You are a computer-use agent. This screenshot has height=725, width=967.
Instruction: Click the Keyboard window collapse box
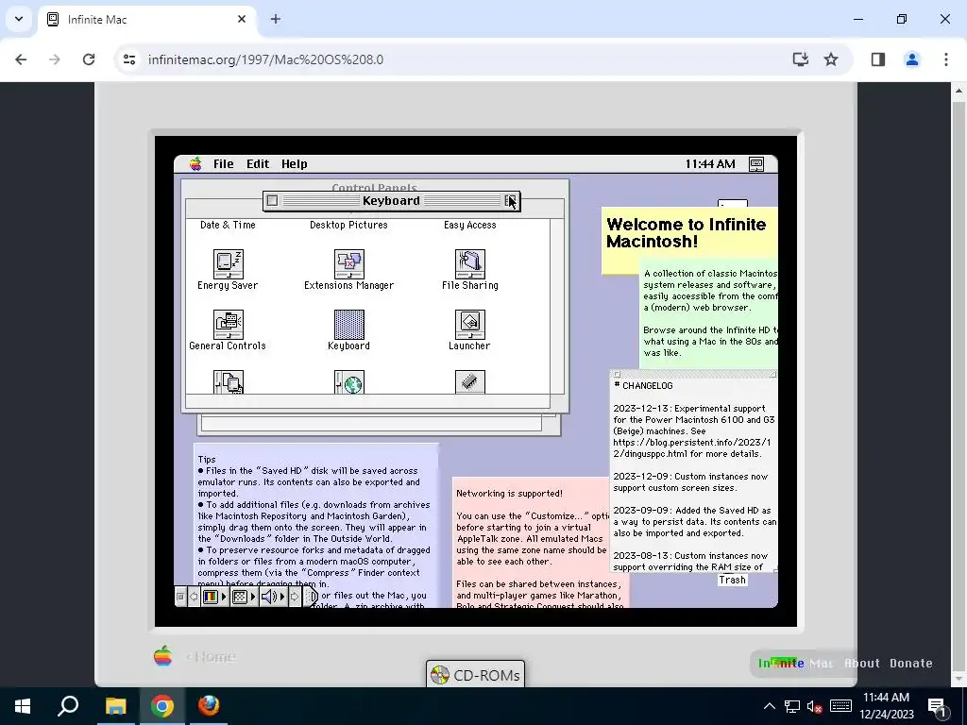[511, 201]
